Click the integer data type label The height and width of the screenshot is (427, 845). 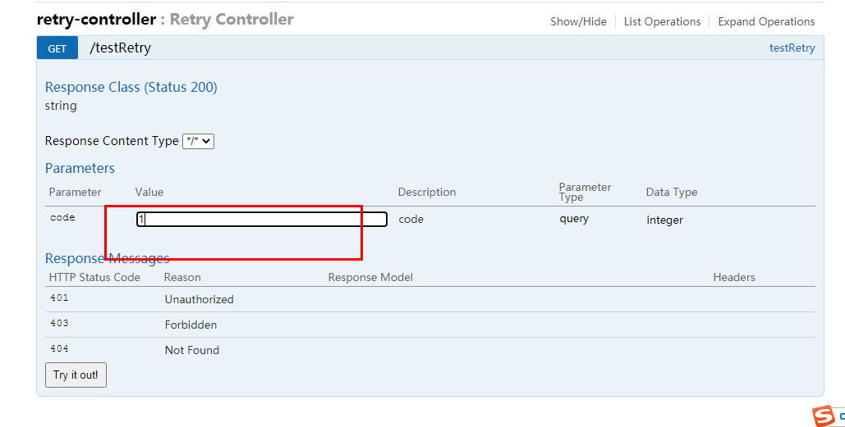(664, 220)
